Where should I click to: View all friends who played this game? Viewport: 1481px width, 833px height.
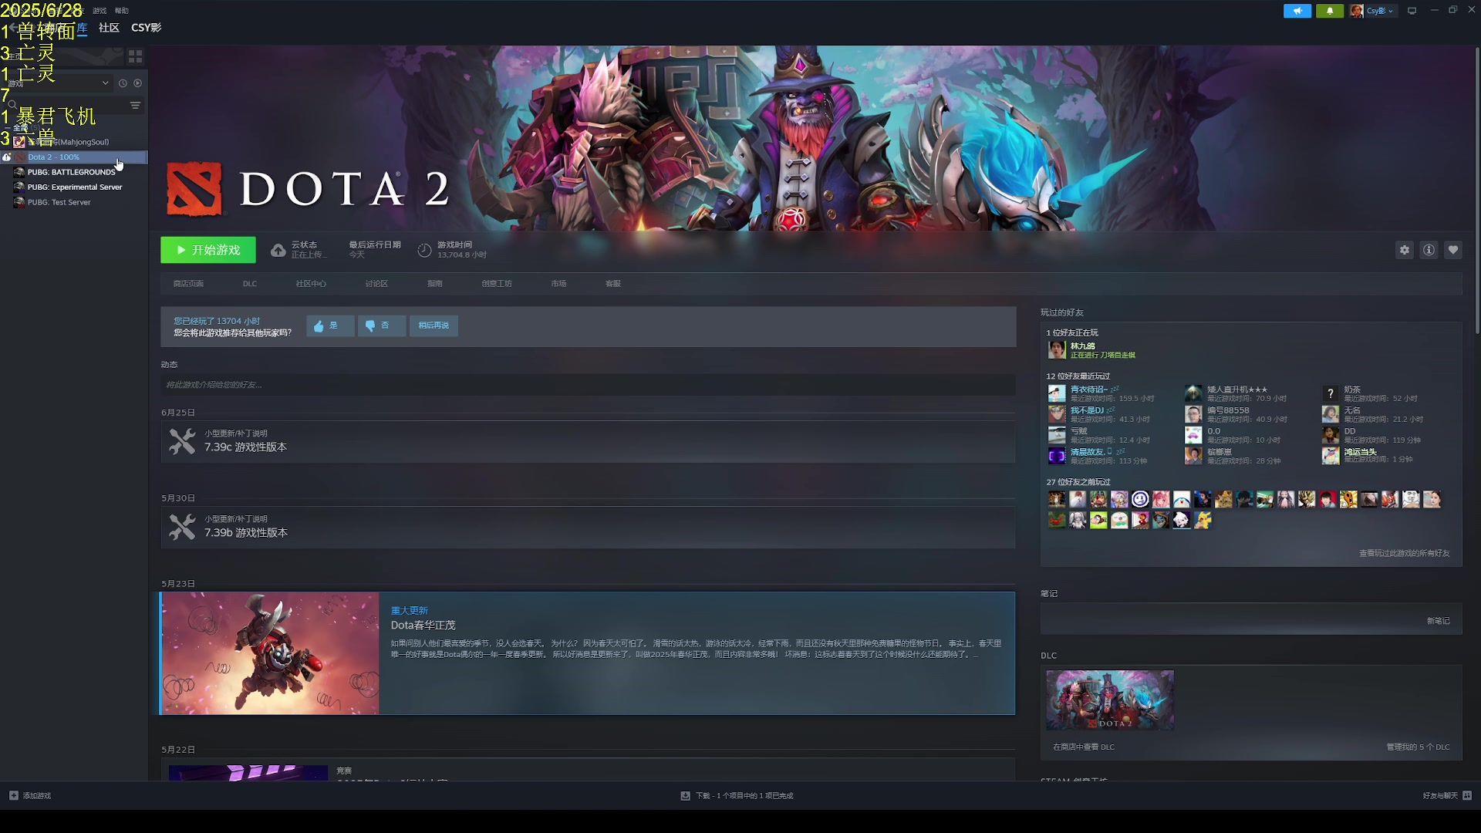click(x=1404, y=553)
